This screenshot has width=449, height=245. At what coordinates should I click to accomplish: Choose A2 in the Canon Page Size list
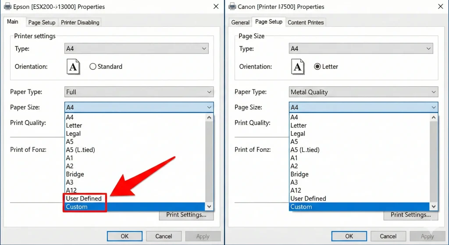[360, 166]
